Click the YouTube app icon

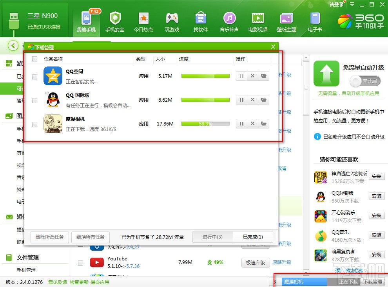(97, 262)
